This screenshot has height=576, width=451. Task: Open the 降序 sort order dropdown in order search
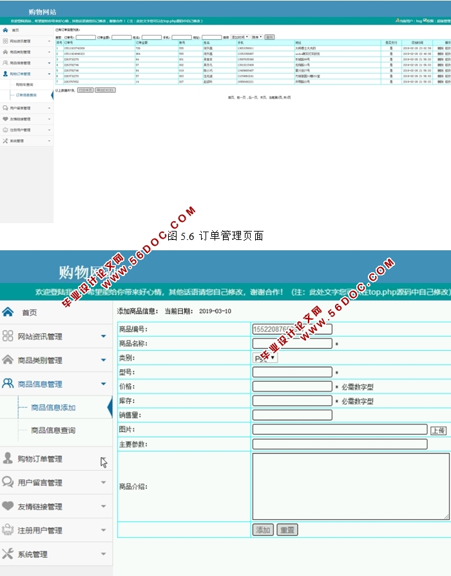[256, 37]
